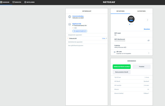Click the round WiFi network icon

point(131,19)
